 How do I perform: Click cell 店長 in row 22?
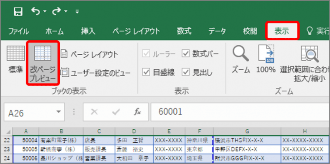pyautogui.click(x=99, y=140)
